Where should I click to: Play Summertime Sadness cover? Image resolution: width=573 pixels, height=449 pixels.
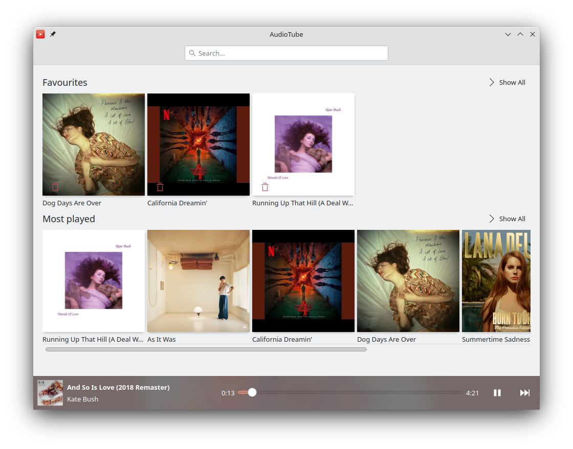(x=496, y=281)
